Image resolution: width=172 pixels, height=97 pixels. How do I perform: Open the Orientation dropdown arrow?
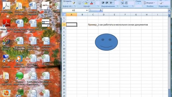(113, 3)
